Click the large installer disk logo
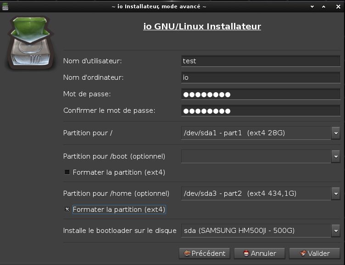 pyautogui.click(x=31, y=43)
